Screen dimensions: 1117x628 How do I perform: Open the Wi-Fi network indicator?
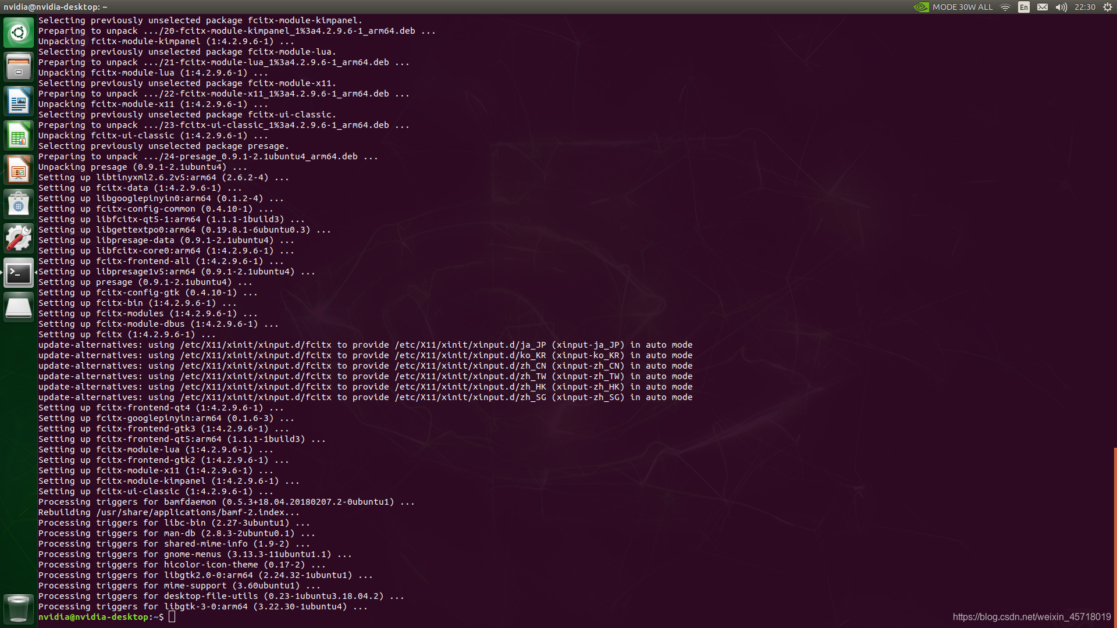[x=1005, y=7]
